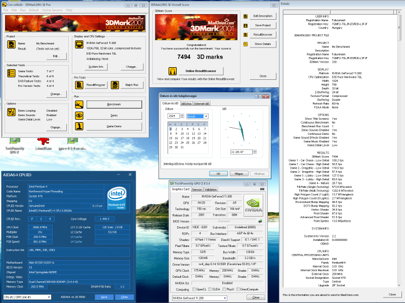Click the Benchmark button
The height and width of the screenshot is (303, 405).
point(114,105)
